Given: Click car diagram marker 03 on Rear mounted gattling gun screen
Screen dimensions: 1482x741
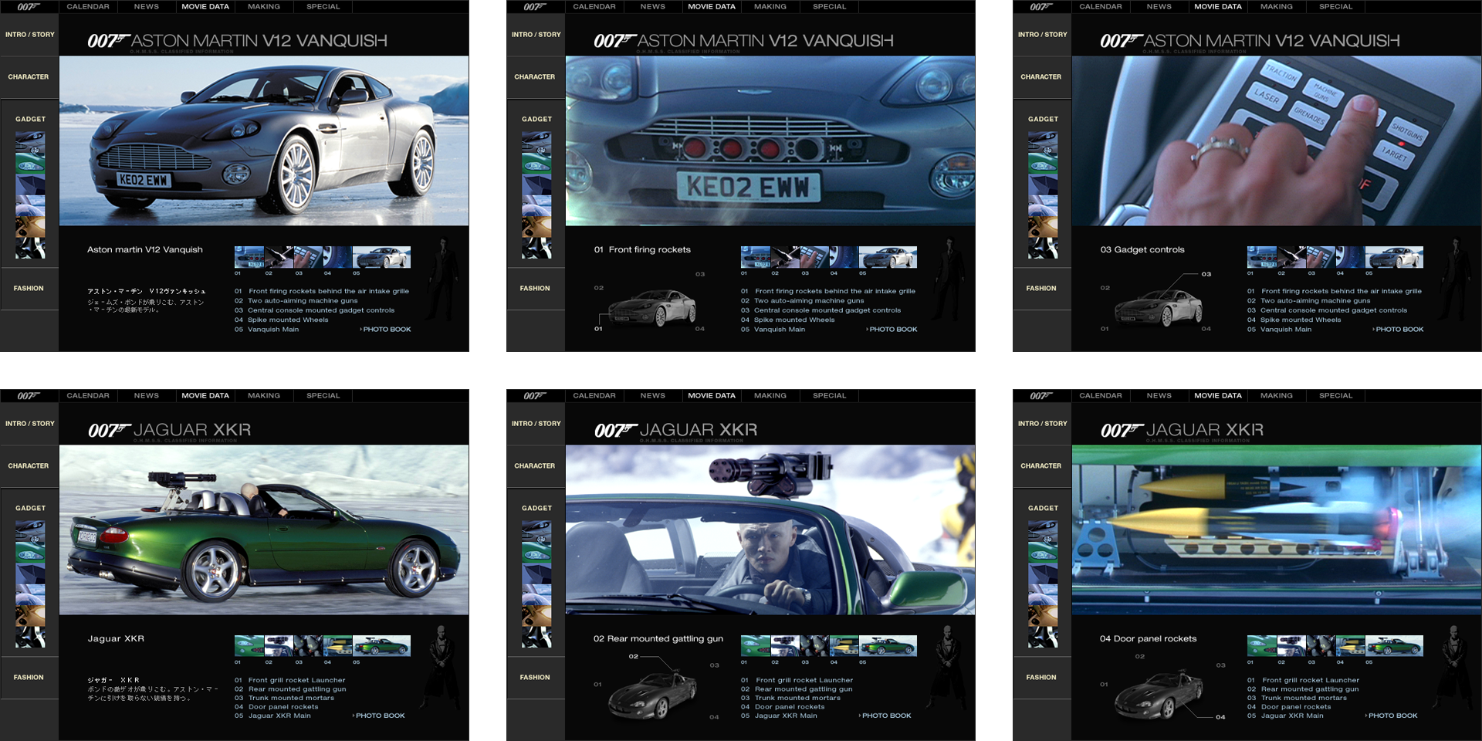Looking at the screenshot, I should [x=715, y=665].
